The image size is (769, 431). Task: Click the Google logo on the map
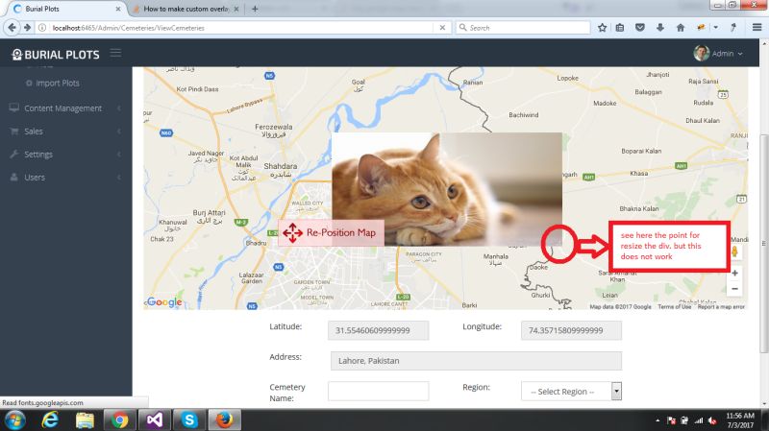164,302
